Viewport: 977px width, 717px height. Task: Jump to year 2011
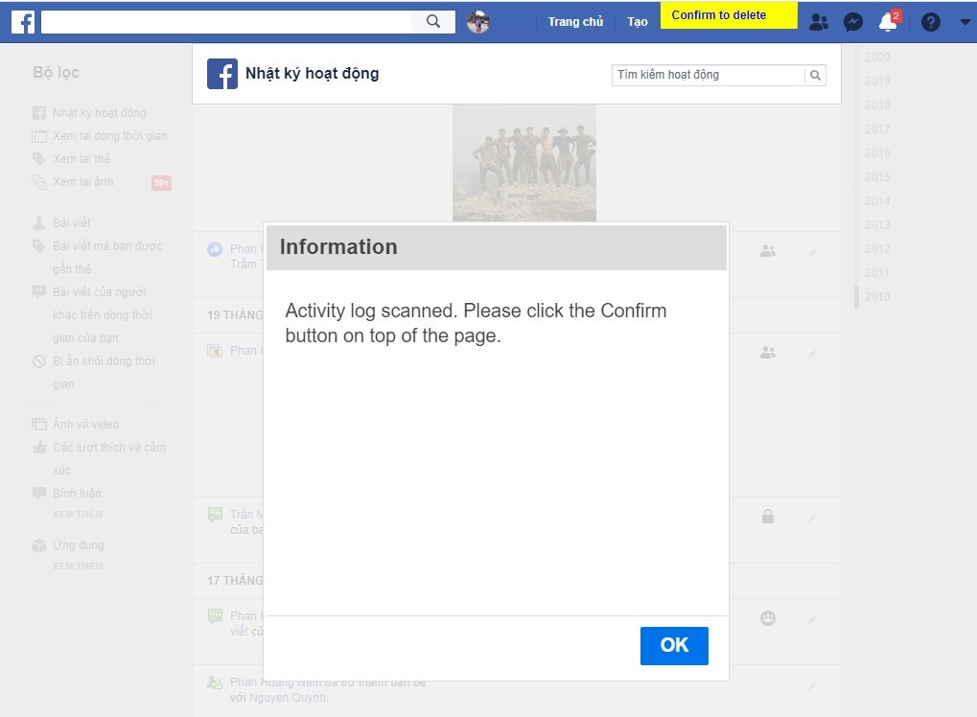(x=877, y=273)
